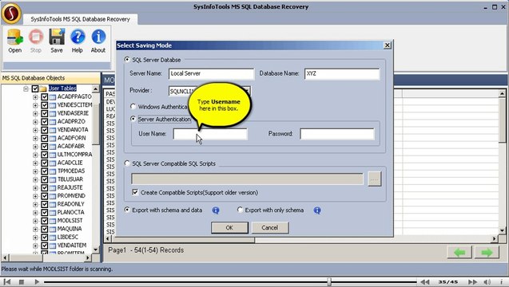Click the player play triangle icon
This screenshot has height=287, width=509.
[x=37, y=281]
